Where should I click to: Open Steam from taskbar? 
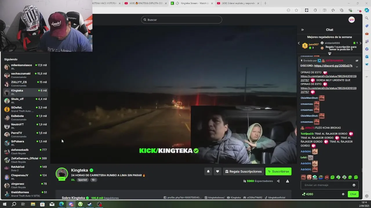(90, 204)
